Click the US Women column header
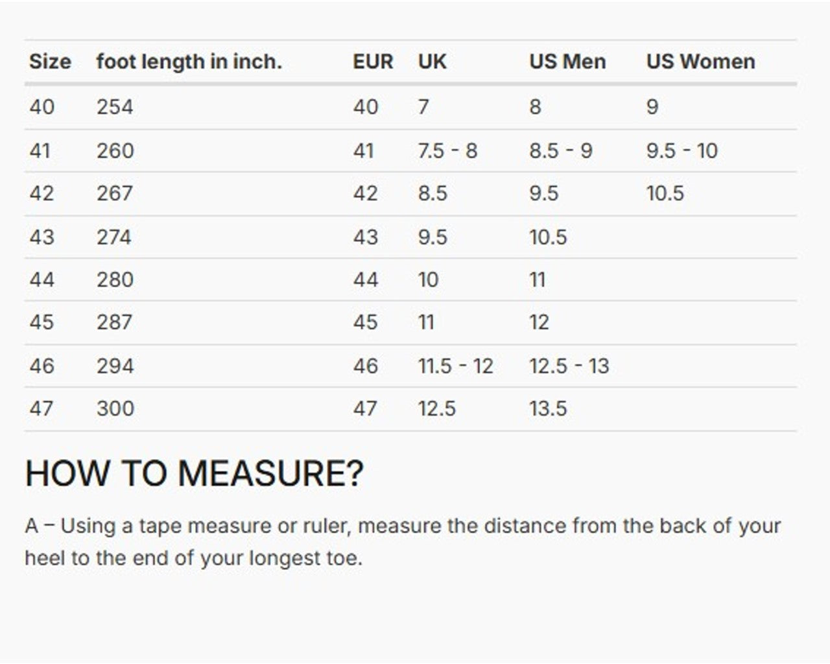 pos(700,62)
